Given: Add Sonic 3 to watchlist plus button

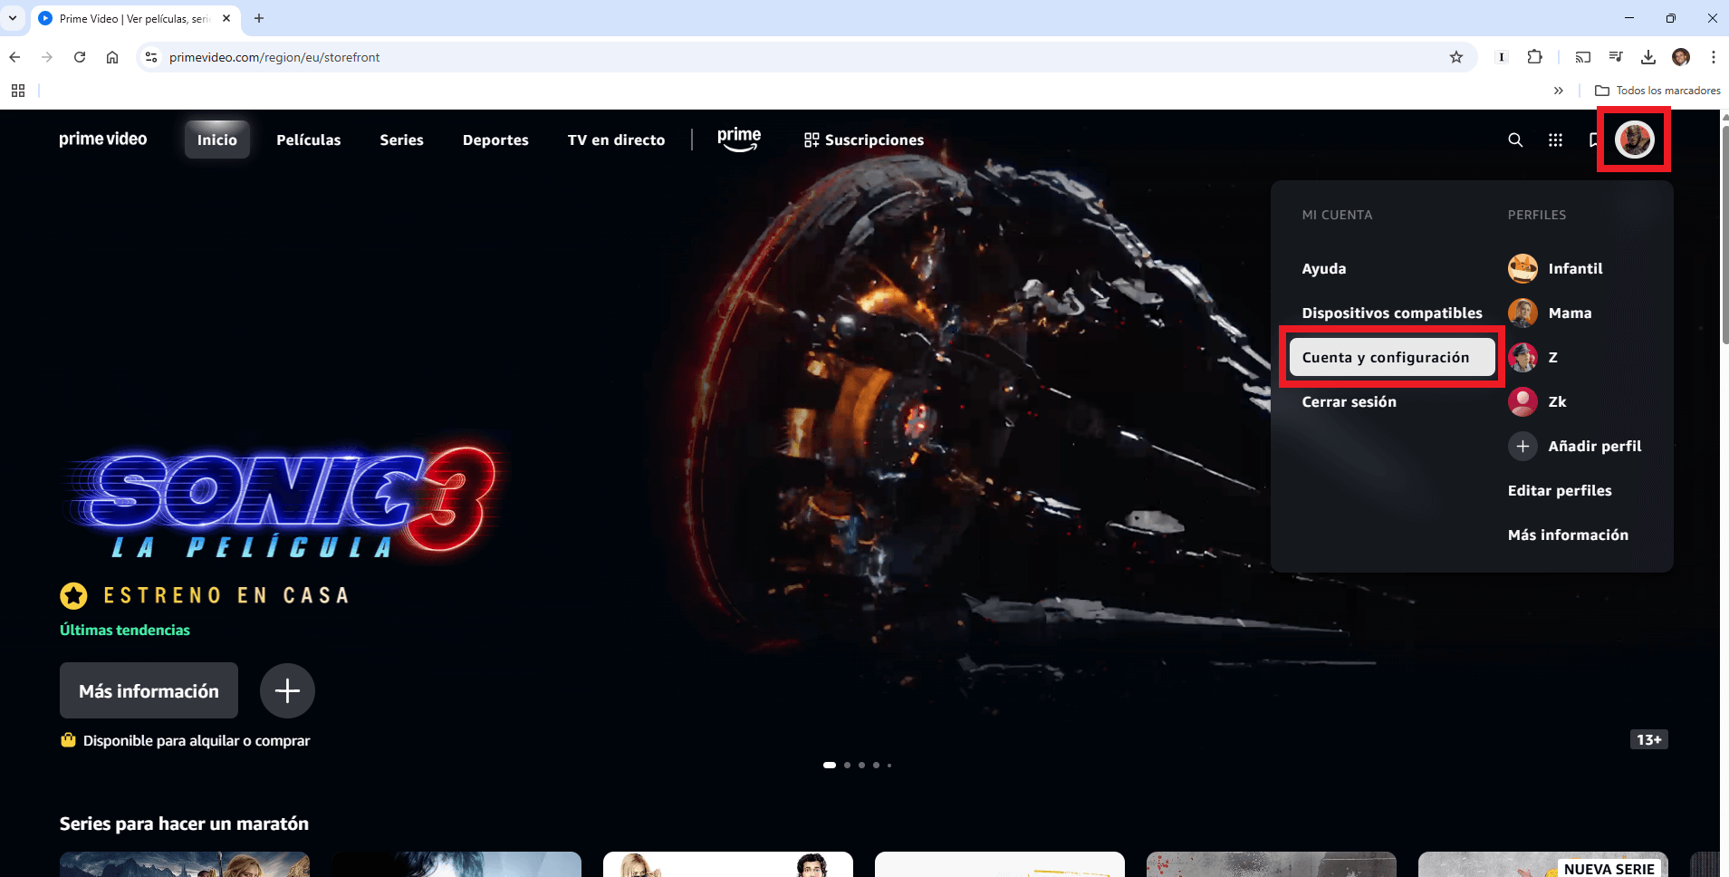Looking at the screenshot, I should tap(287, 690).
